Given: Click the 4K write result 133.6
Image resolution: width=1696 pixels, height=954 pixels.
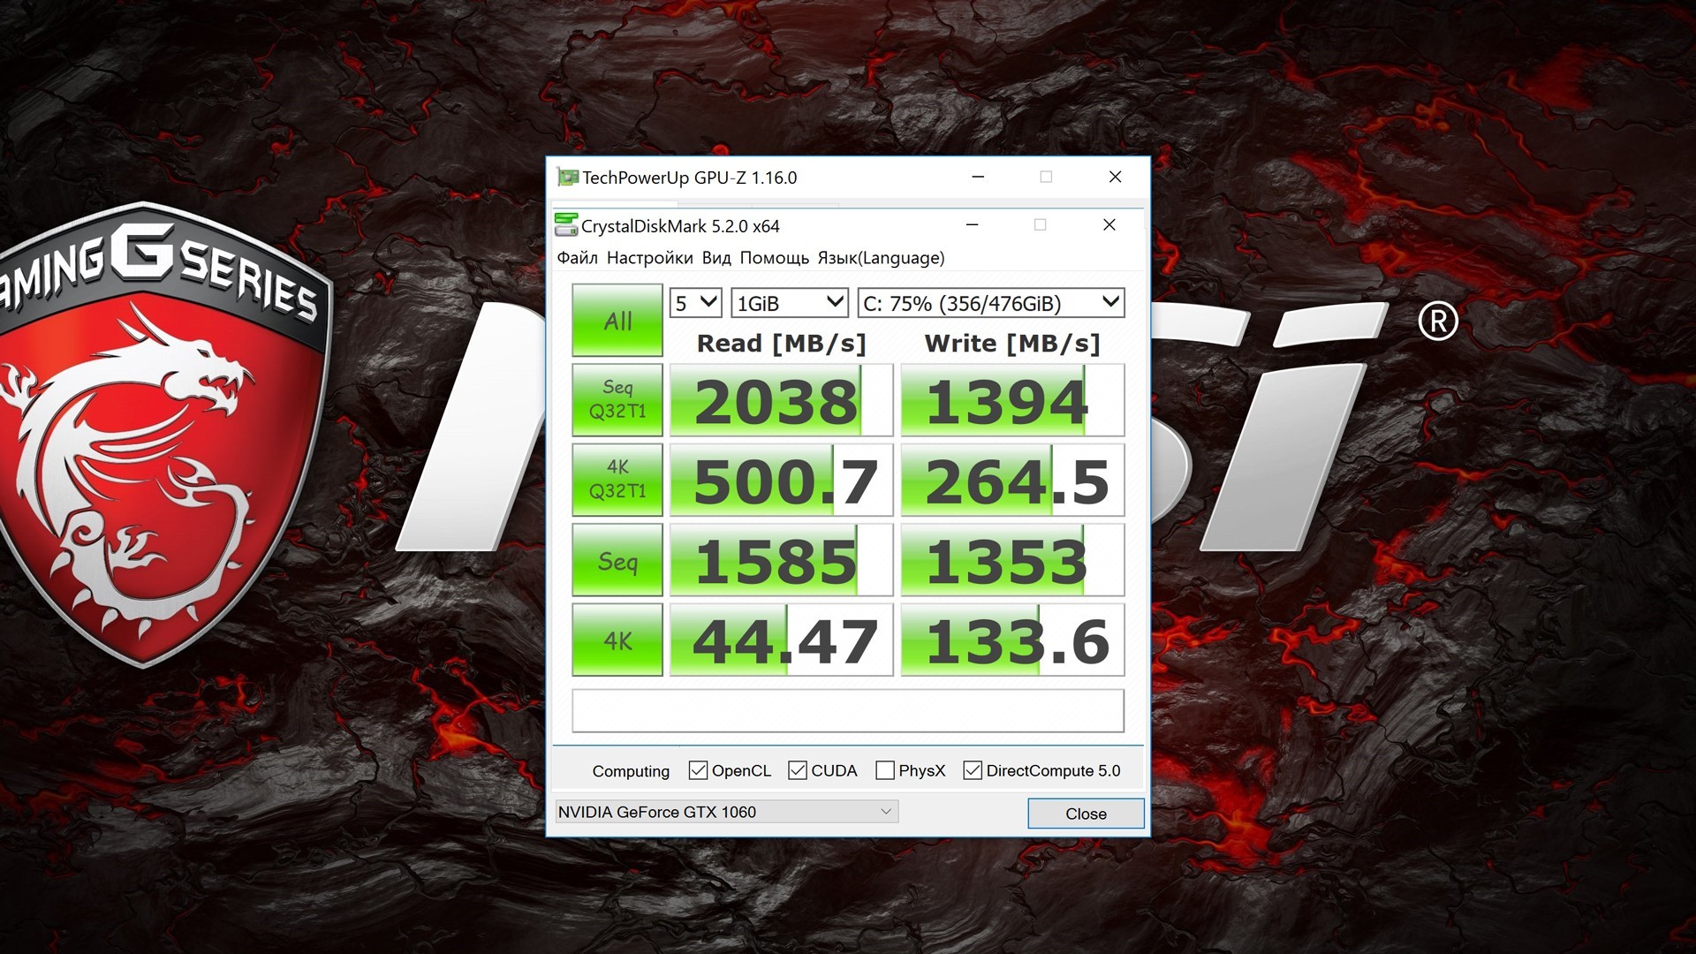Looking at the screenshot, I should click(1012, 640).
